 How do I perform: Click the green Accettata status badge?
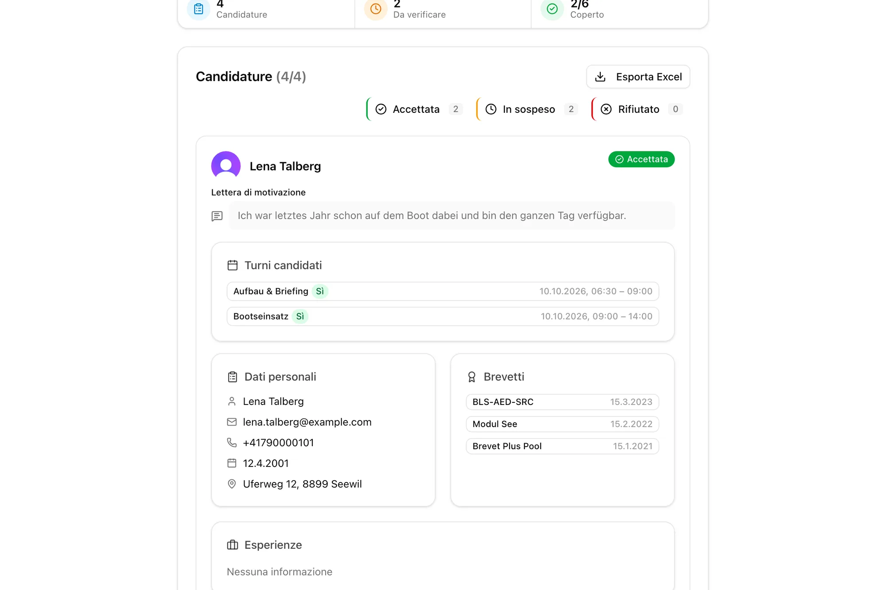(641, 159)
